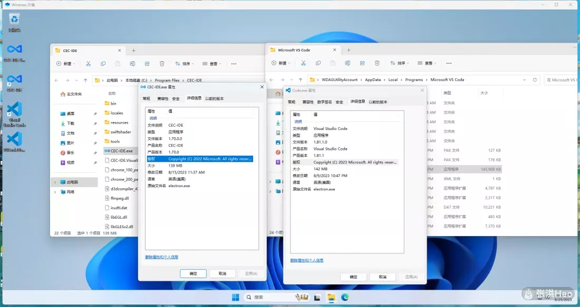Switch to 常规 tab in CEC-IDE.exe properties
Screen dimensions: 580x307
(x=147, y=98)
